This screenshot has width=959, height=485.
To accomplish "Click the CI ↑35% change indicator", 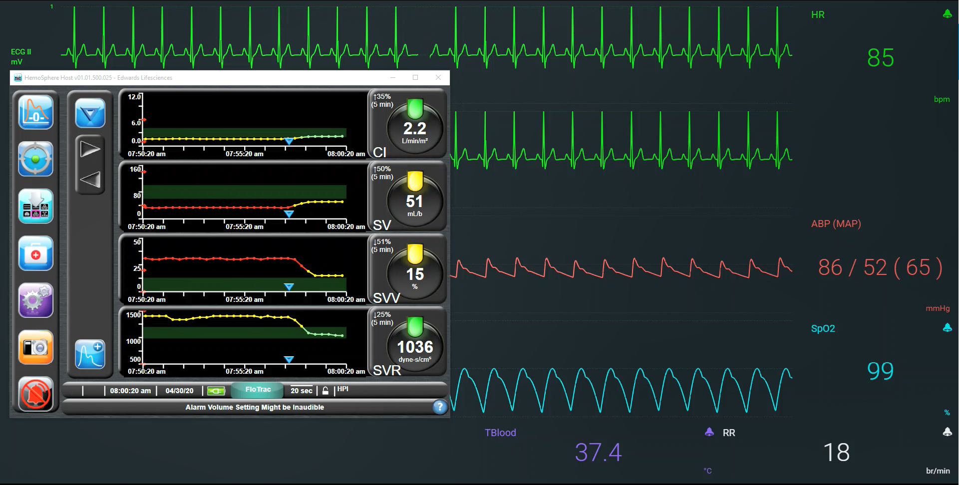I will (382, 100).
